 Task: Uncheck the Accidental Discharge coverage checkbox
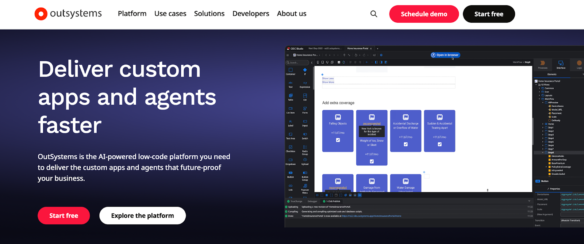click(406, 144)
